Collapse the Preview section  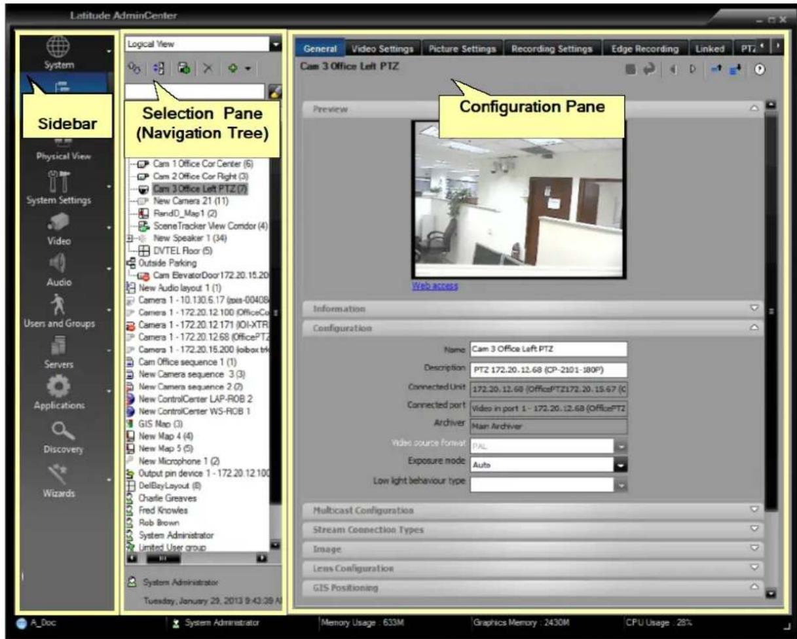pyautogui.click(x=754, y=109)
